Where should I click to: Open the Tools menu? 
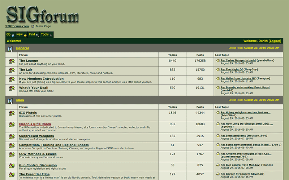[x=47, y=35]
